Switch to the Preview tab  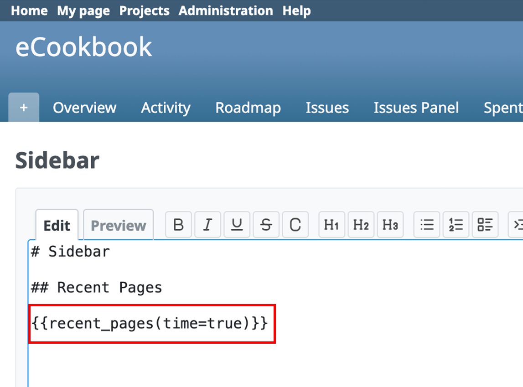pos(119,225)
